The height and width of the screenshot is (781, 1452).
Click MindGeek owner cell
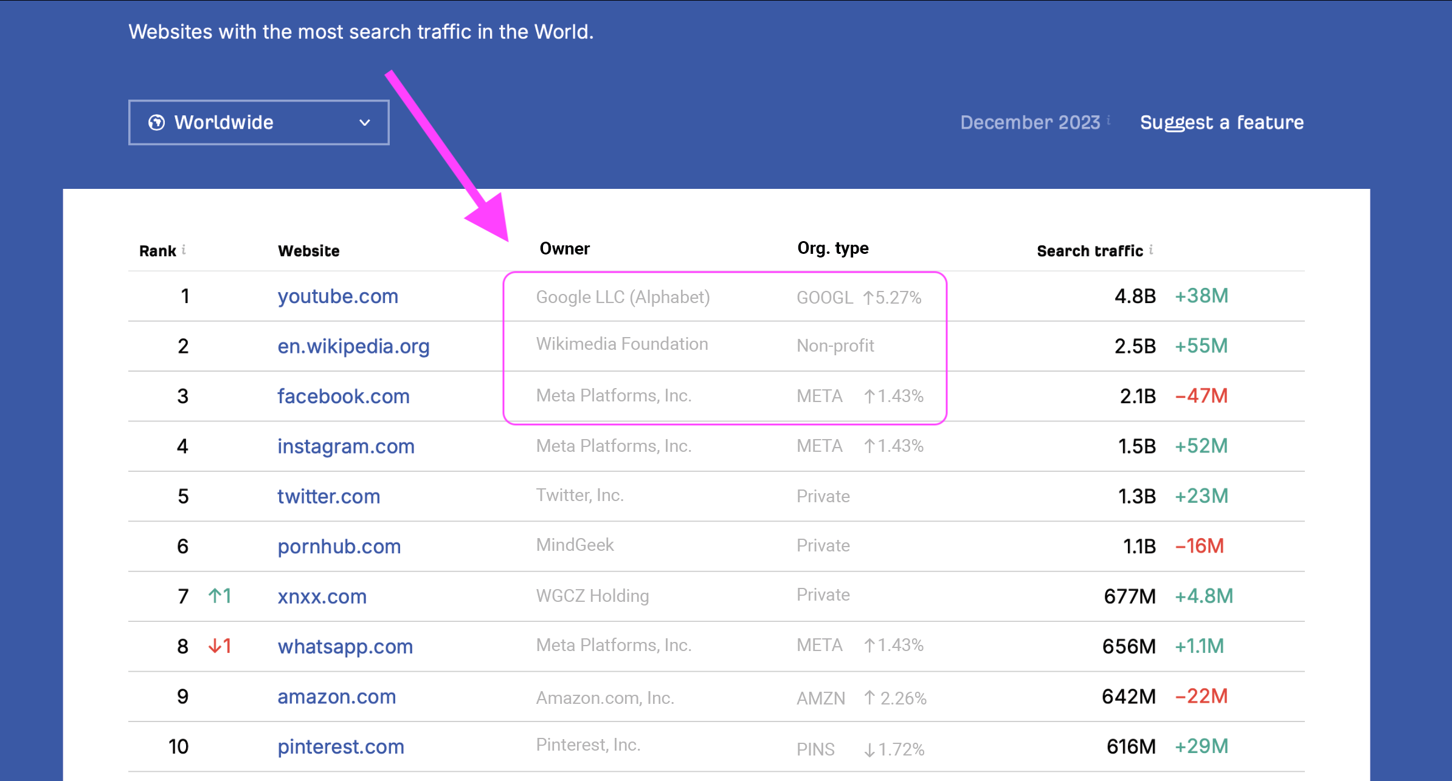[x=575, y=545]
